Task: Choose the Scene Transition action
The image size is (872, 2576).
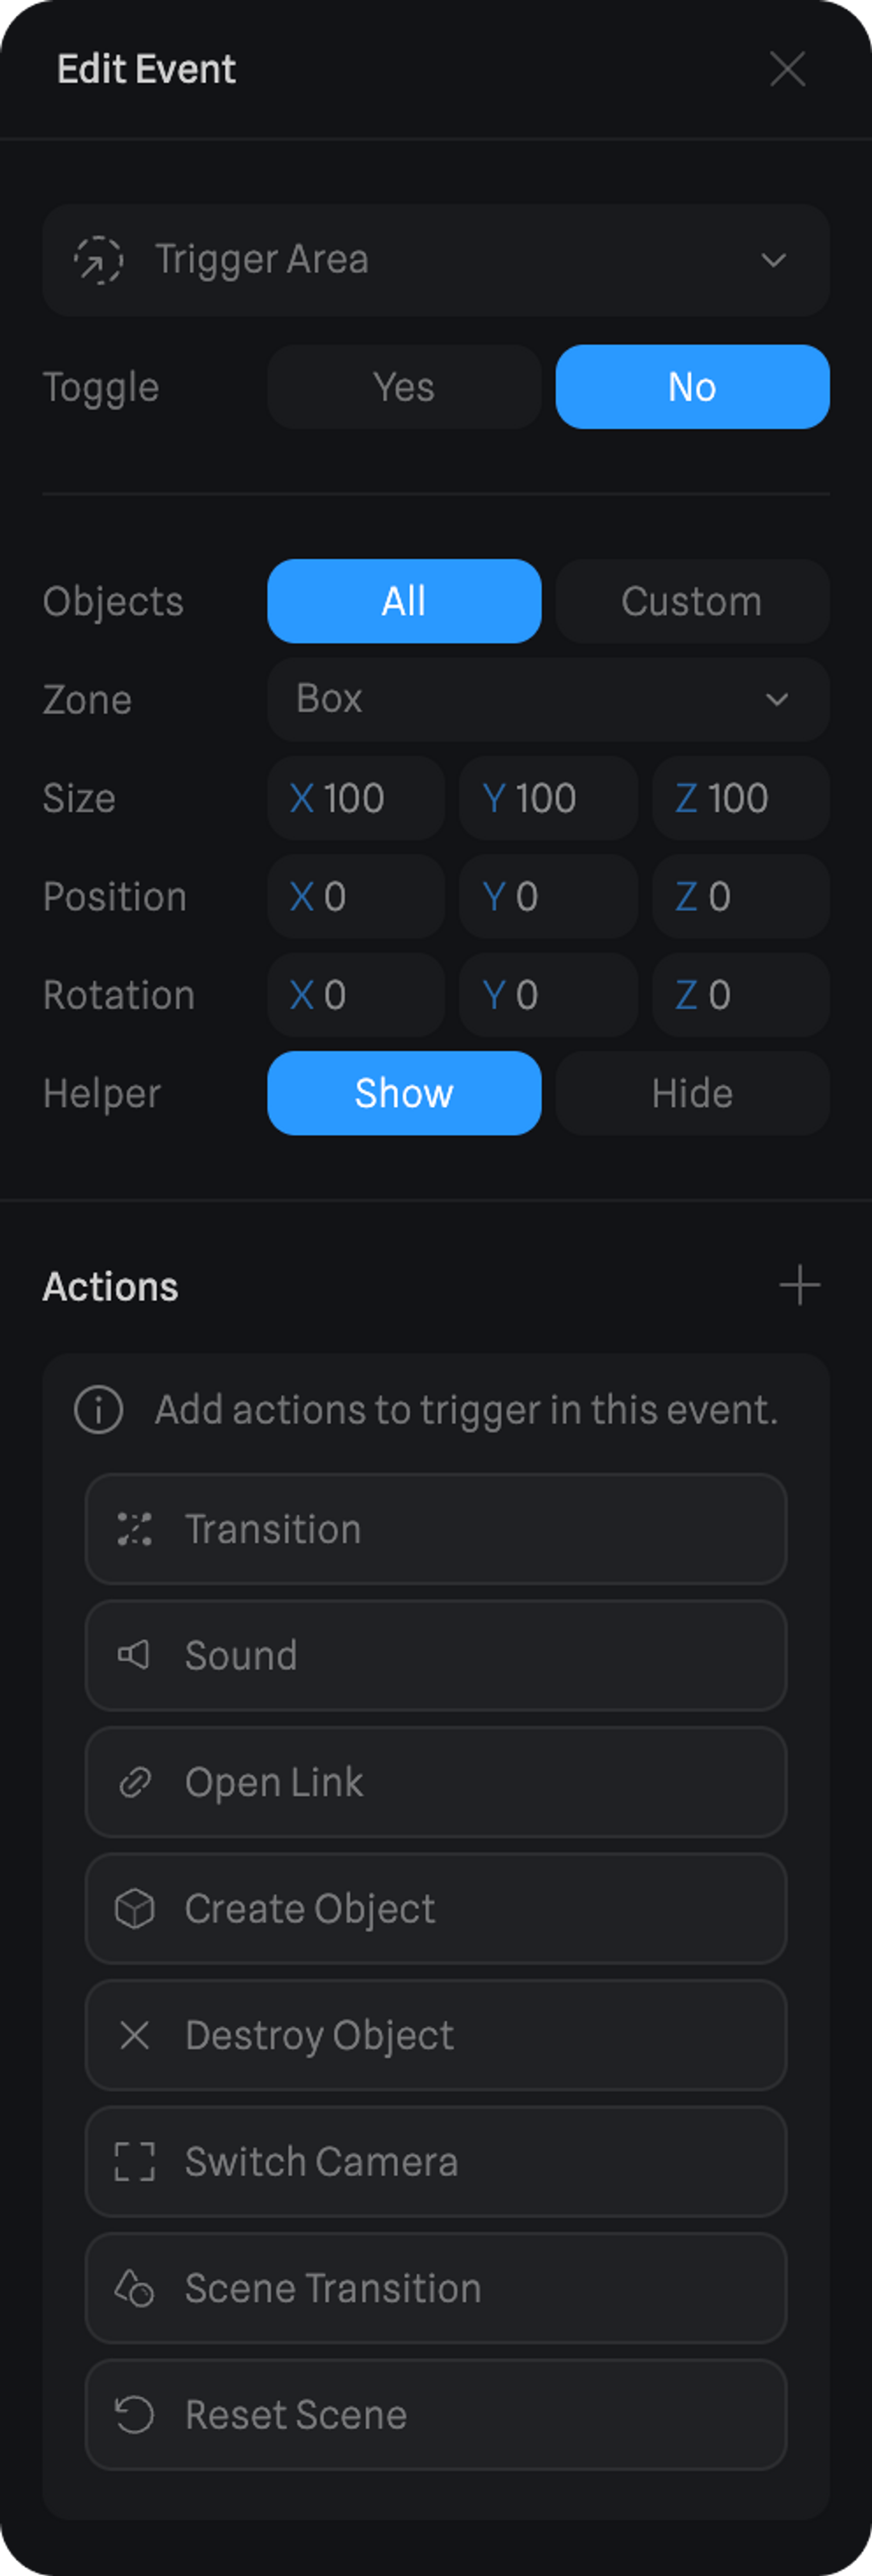Action: 436,2288
